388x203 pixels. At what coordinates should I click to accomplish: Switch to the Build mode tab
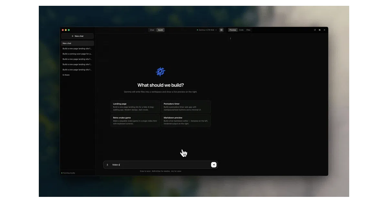pyautogui.click(x=160, y=30)
